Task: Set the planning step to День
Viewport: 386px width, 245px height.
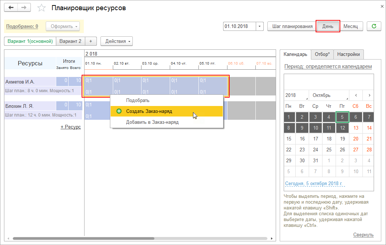Action: click(x=328, y=26)
